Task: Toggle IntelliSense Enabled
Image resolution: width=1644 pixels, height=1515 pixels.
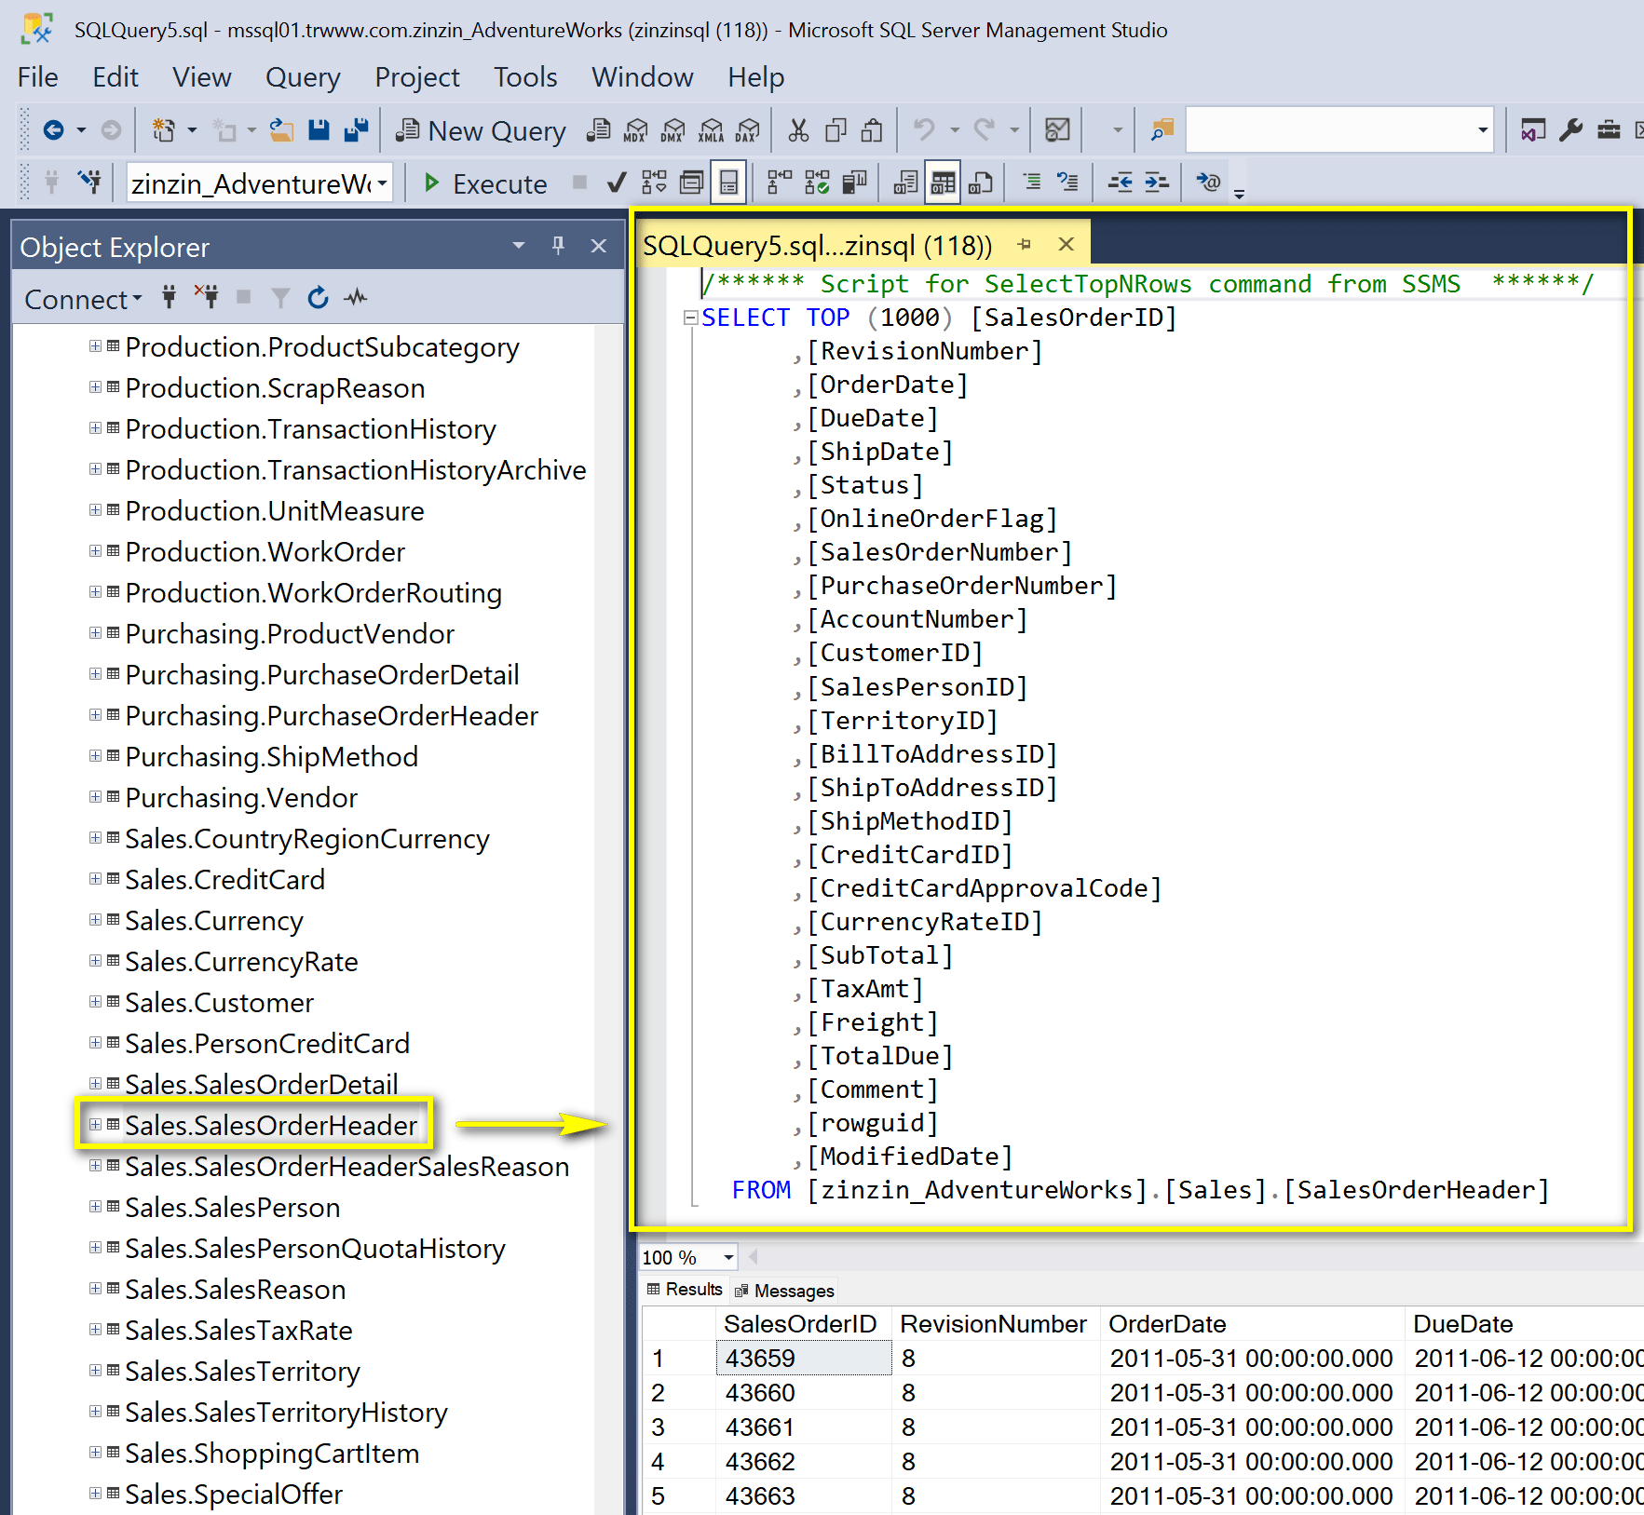Action: (x=728, y=183)
